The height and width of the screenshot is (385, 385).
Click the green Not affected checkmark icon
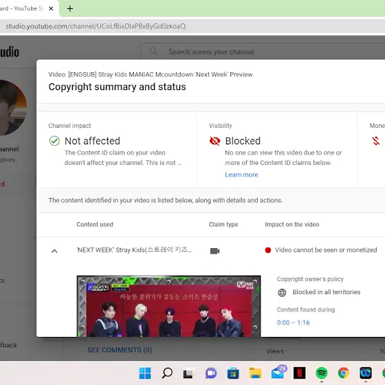(54, 141)
